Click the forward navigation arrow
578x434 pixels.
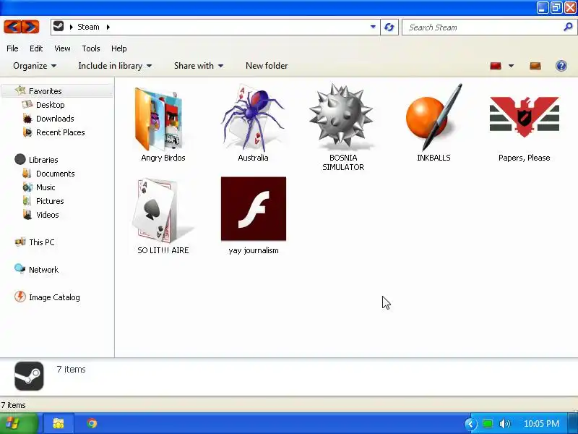click(30, 27)
